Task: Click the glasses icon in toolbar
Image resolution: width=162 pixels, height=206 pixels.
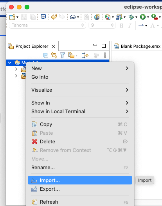Action: (x=73, y=17)
